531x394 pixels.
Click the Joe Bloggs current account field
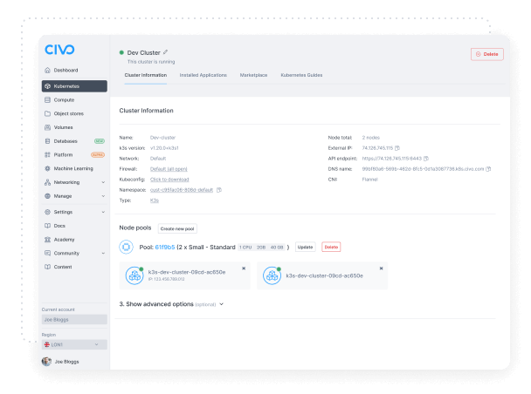pos(74,320)
